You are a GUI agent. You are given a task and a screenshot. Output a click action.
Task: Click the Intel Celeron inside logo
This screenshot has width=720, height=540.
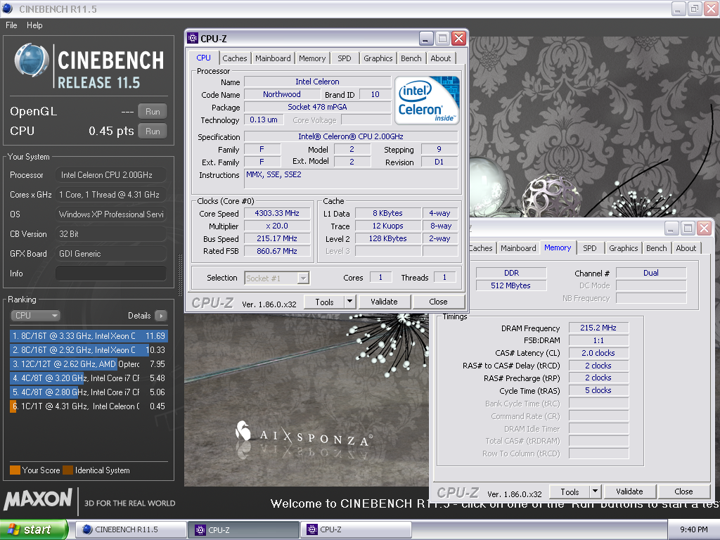(x=427, y=101)
